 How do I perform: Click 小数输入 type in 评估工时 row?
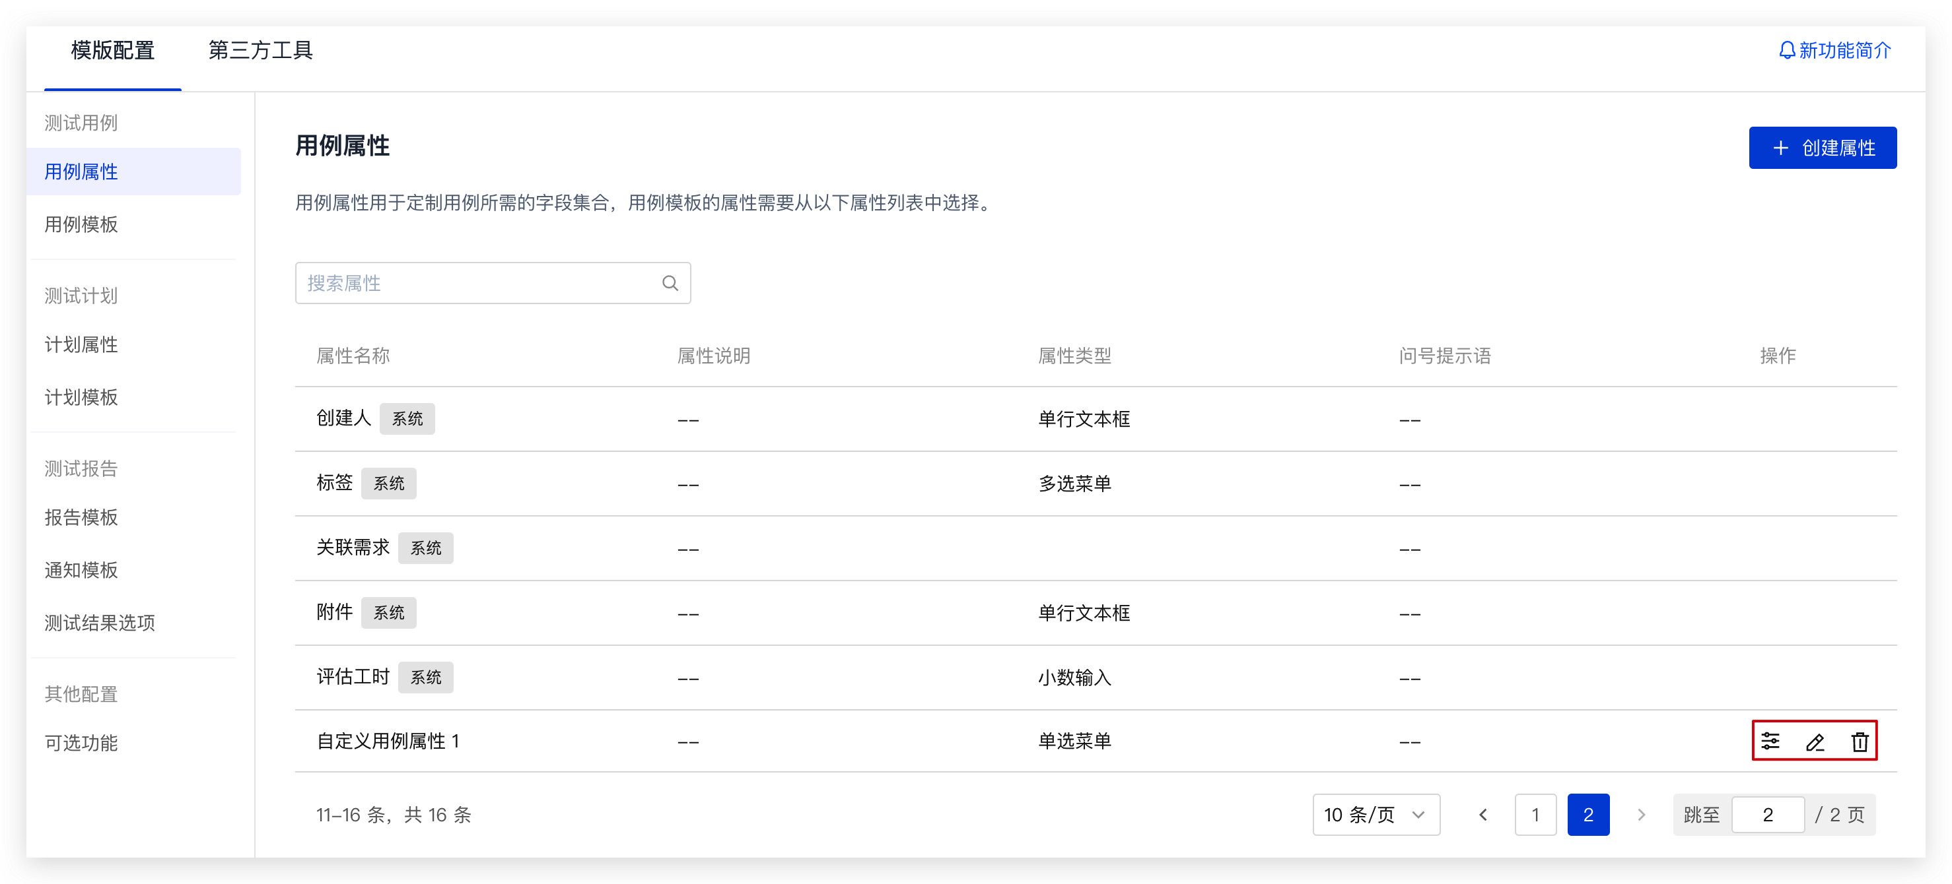[x=1074, y=677]
